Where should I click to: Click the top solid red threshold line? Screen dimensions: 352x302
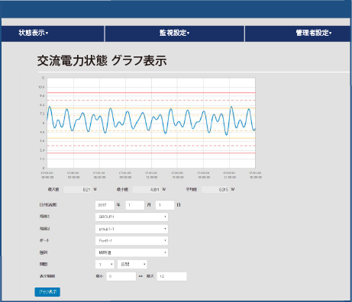pyautogui.click(x=151, y=93)
